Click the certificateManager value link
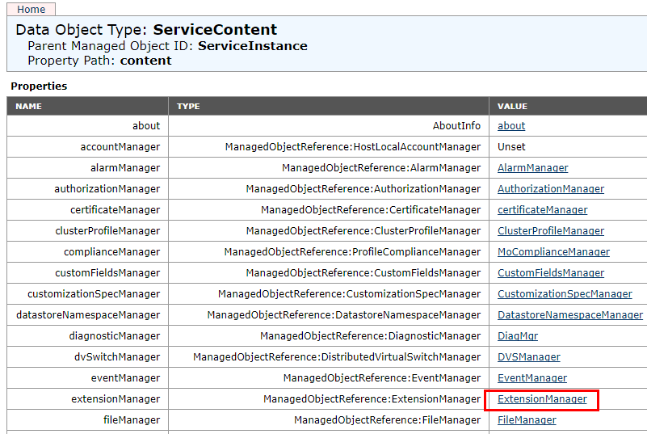The height and width of the screenshot is (434, 647). click(x=542, y=210)
